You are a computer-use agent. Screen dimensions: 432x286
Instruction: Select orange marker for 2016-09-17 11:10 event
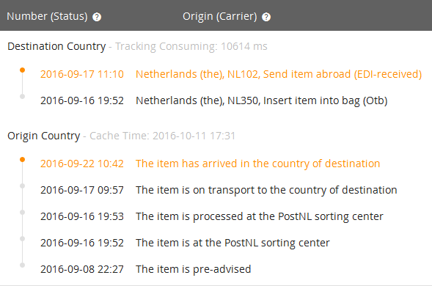(22, 70)
